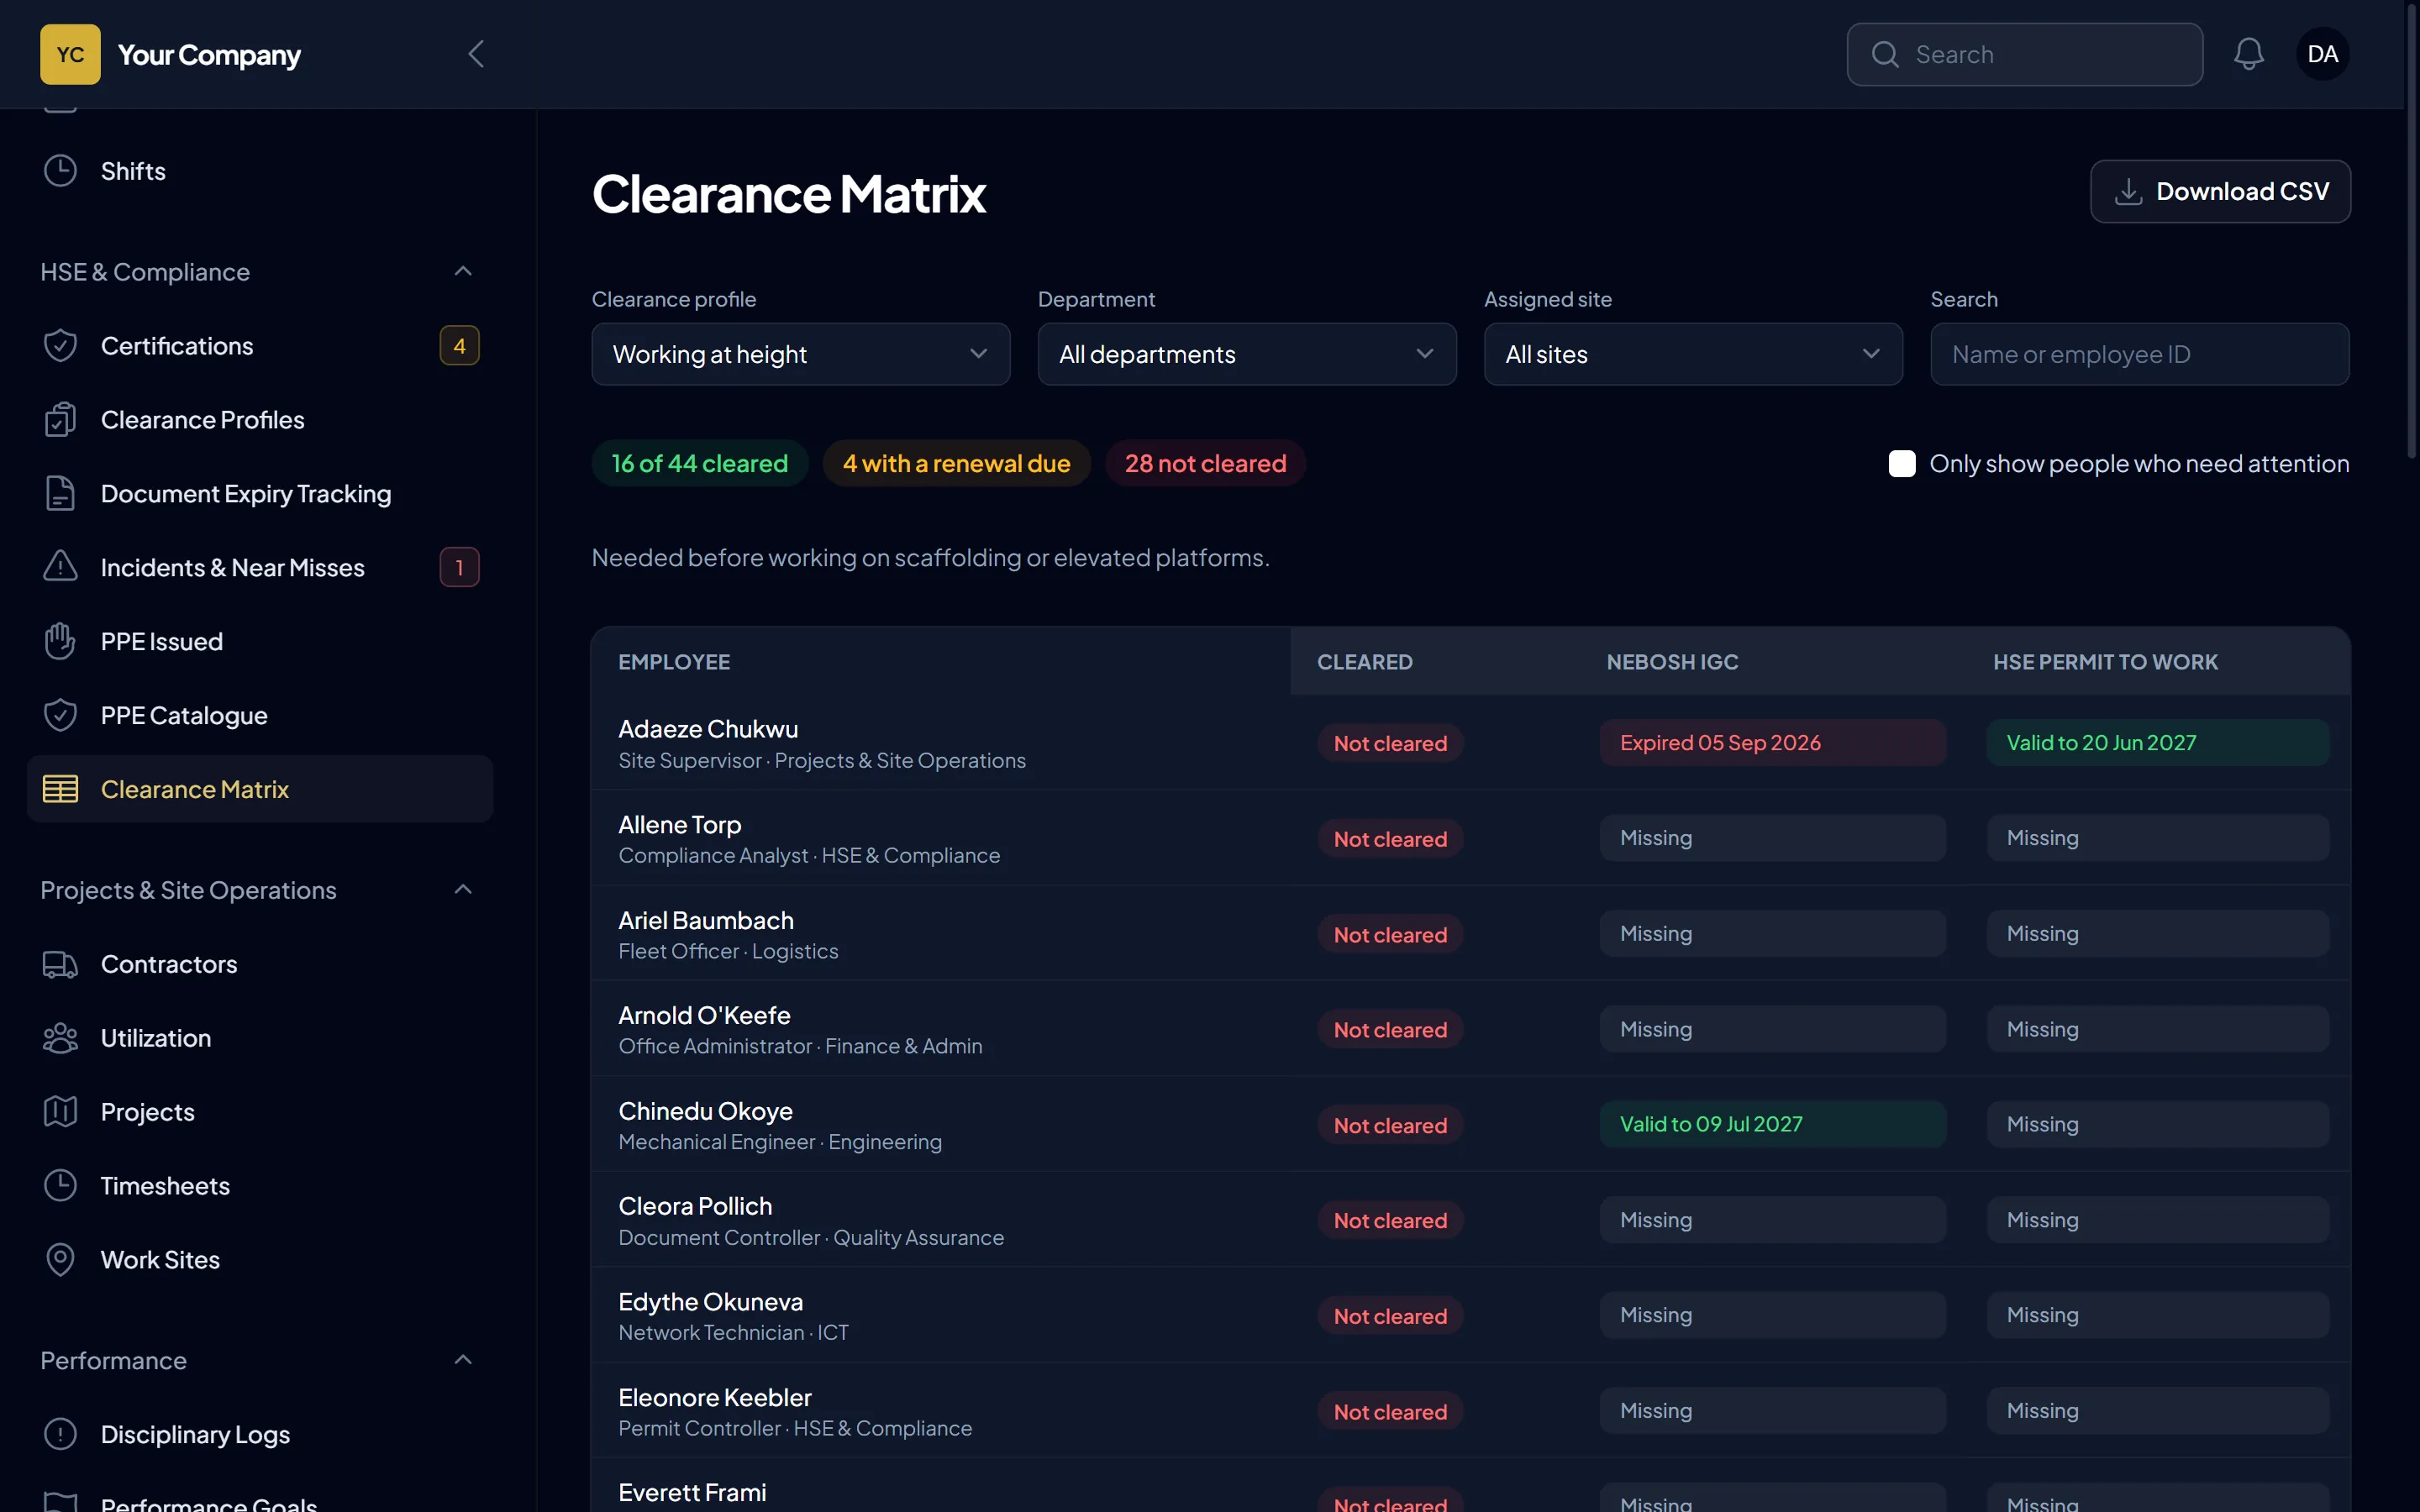The image size is (2420, 1512).
Task: Open the All departments dropdown
Action: coord(1246,354)
